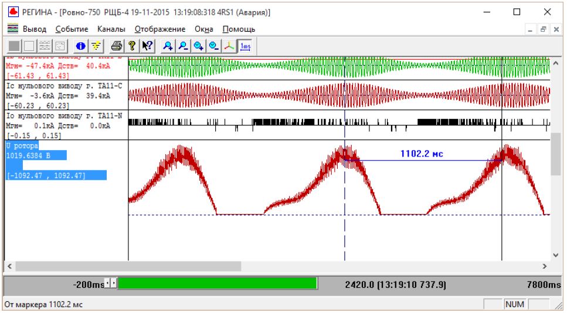Image resolution: width=567 pixels, height=313 pixels.
Task: Click the РЕГИНА application icon in title bar
Action: [x=13, y=12]
